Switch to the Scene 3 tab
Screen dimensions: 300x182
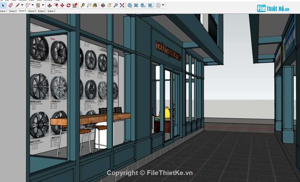(x=51, y=11)
